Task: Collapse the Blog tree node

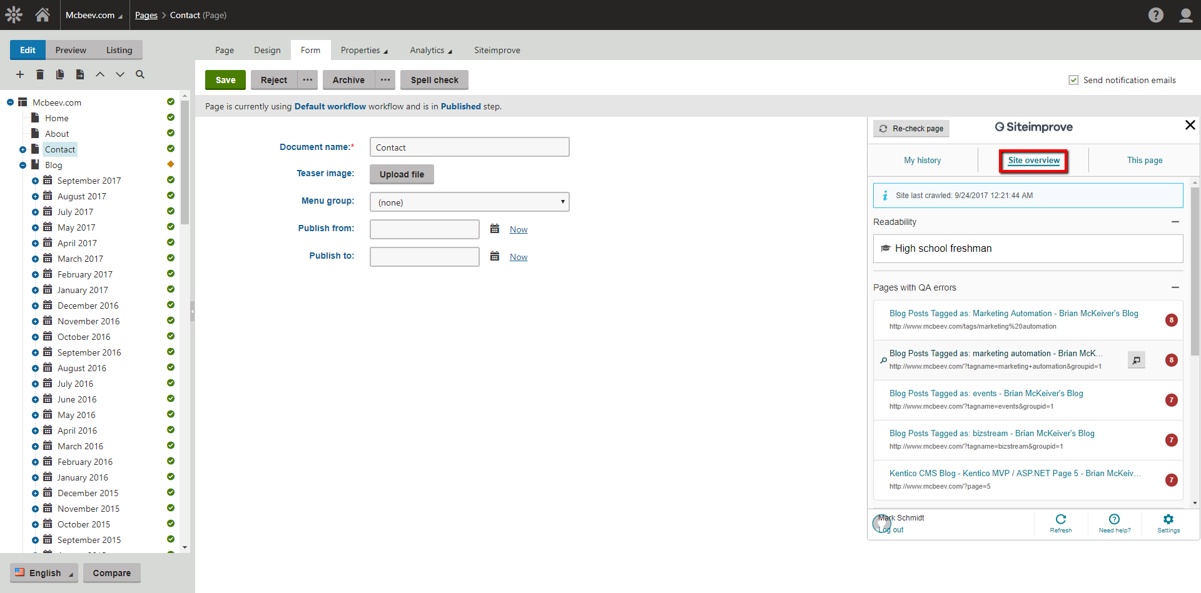Action: click(23, 165)
